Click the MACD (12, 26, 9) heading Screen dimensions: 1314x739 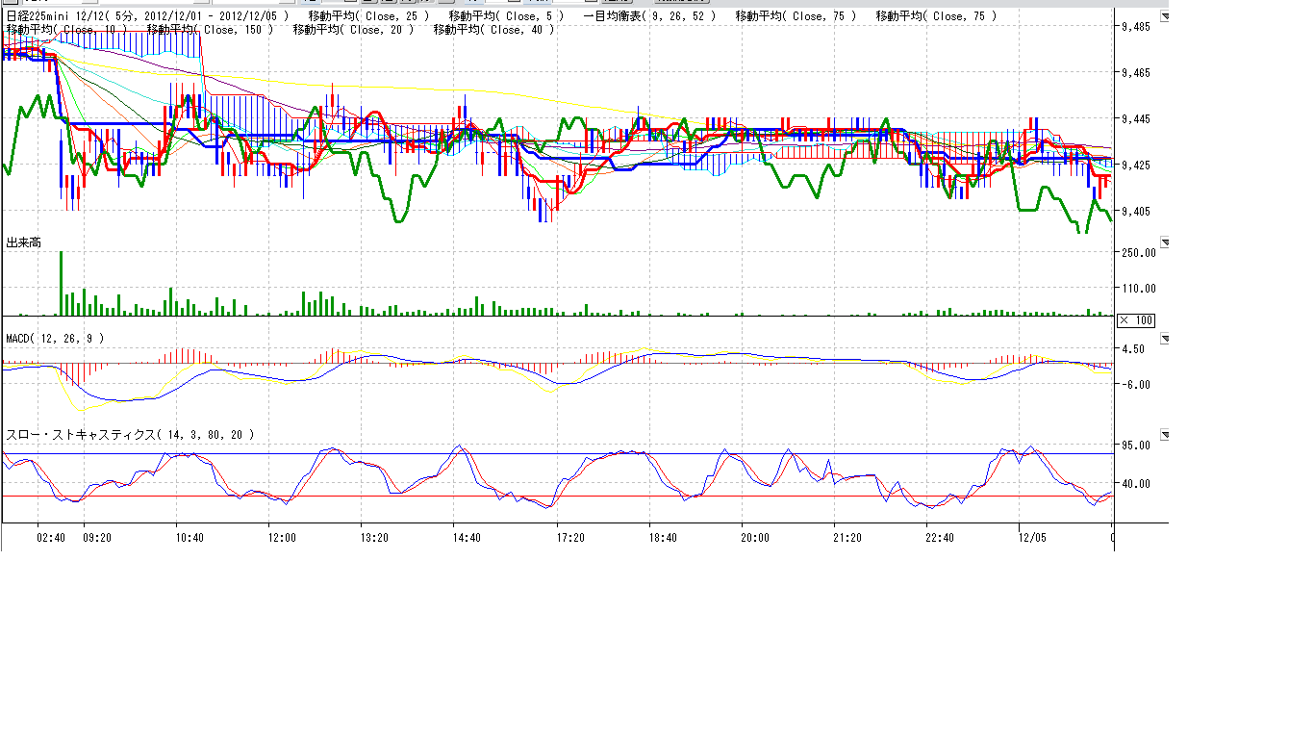[x=55, y=339]
